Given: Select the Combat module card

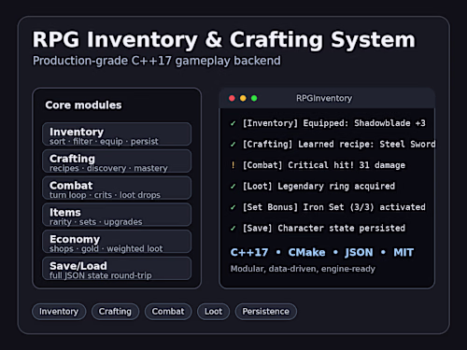Looking at the screenshot, I should click(x=117, y=188).
